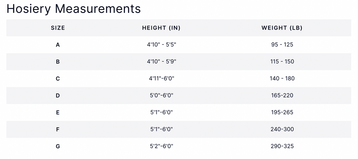Click height range 4'10" - 5'5"
The width and height of the screenshot is (358, 159).
click(162, 45)
